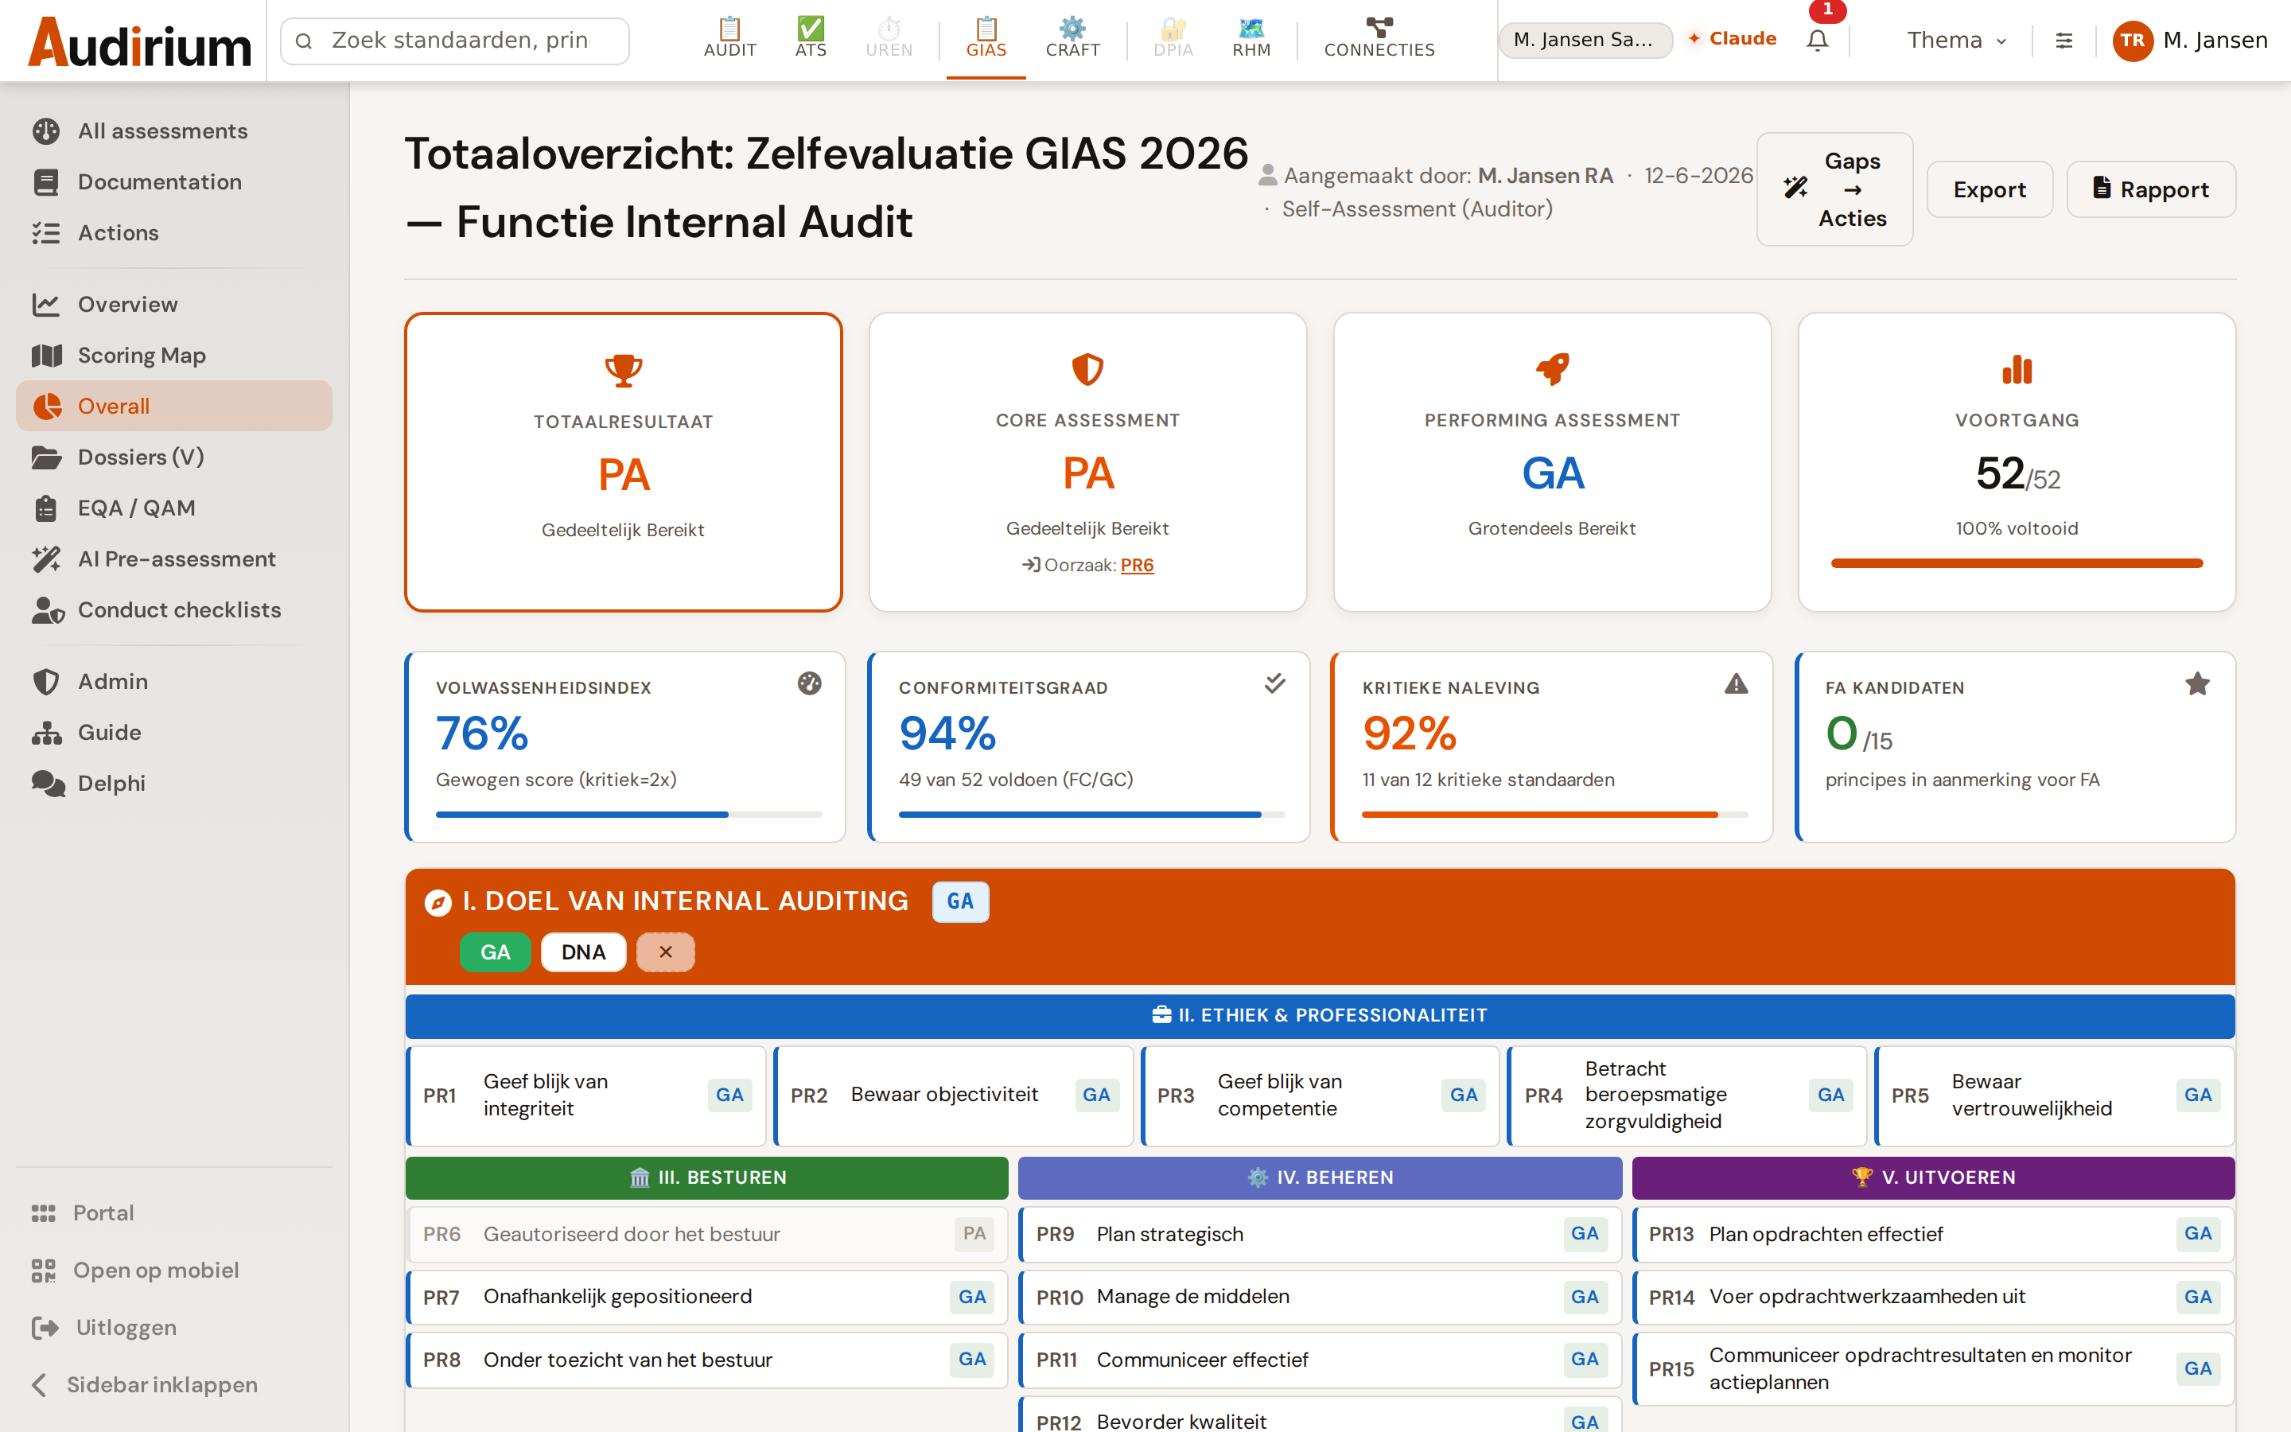Open the Guide page

click(x=174, y=732)
